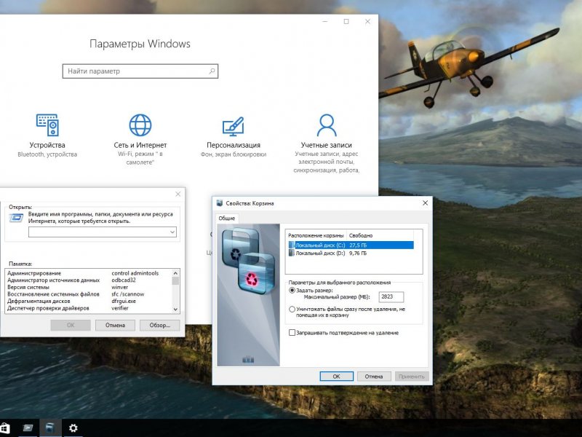Close the Свойства: Корзина dialog
Image resolution: width=582 pixels, height=437 pixels.
tap(426, 203)
